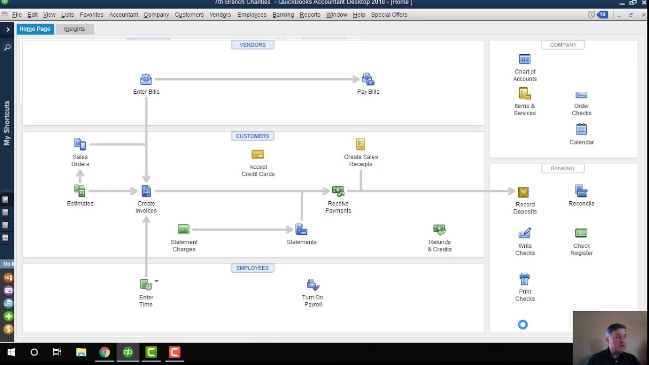649x365 pixels.
Task: Select the Home Page tab
Action: 35,29
